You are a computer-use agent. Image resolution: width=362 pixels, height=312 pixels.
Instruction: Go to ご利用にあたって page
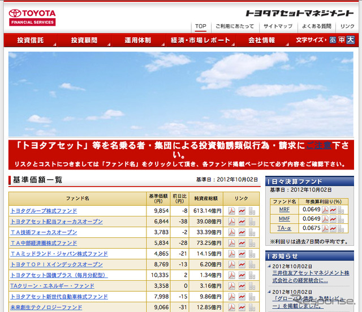coord(235,27)
